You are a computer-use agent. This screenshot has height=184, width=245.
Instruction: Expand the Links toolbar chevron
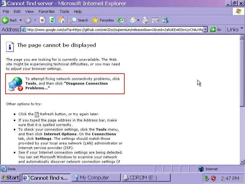point(242,28)
